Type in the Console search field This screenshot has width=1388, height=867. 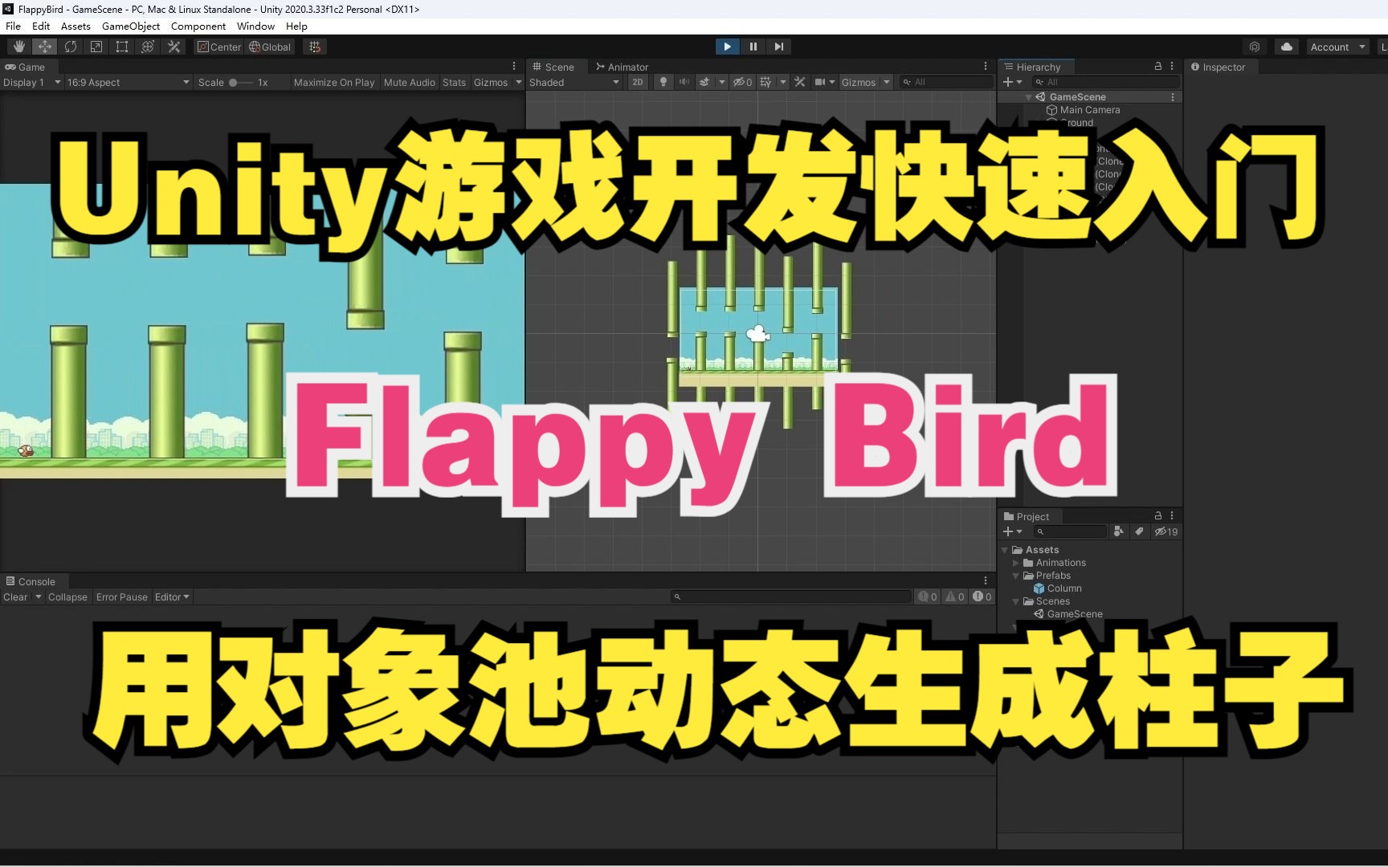click(x=791, y=596)
